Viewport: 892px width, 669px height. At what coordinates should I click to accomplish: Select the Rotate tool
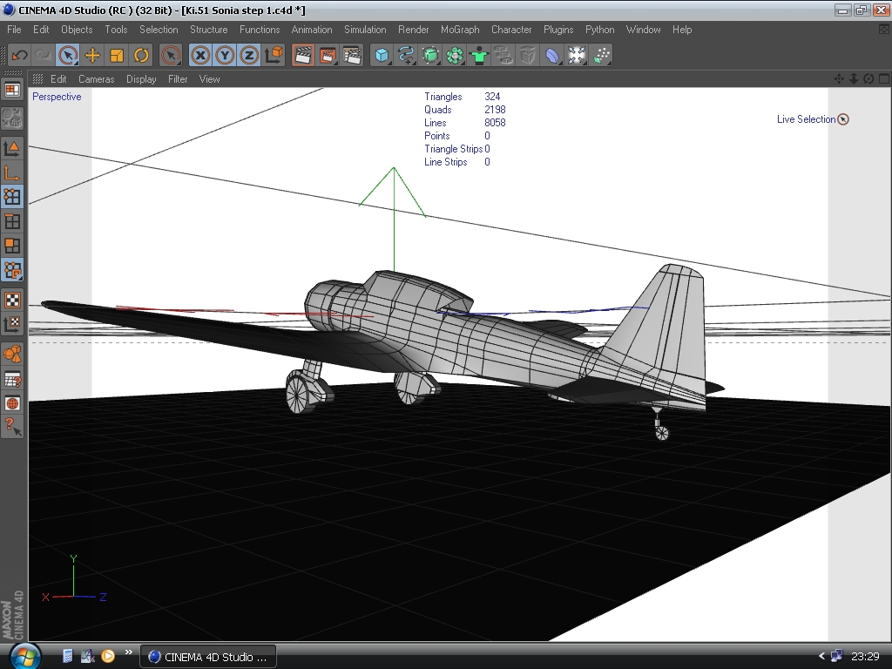[x=141, y=55]
